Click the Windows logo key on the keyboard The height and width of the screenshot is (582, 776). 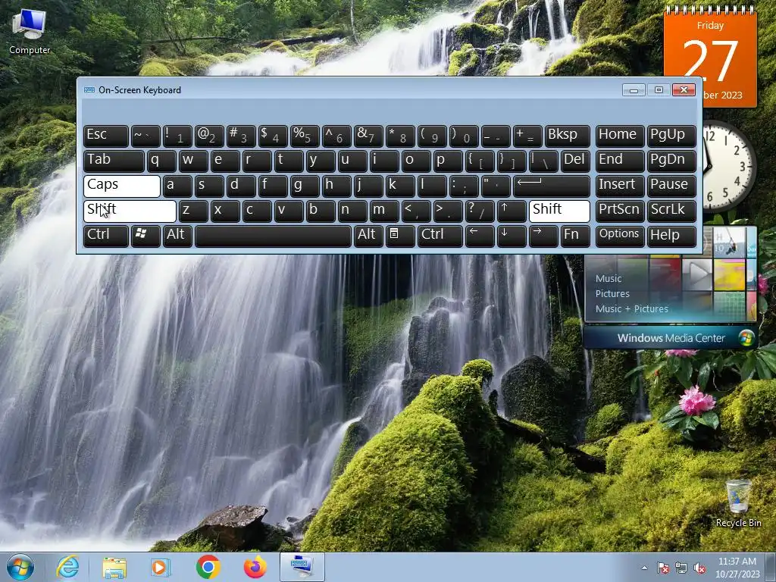tap(145, 236)
